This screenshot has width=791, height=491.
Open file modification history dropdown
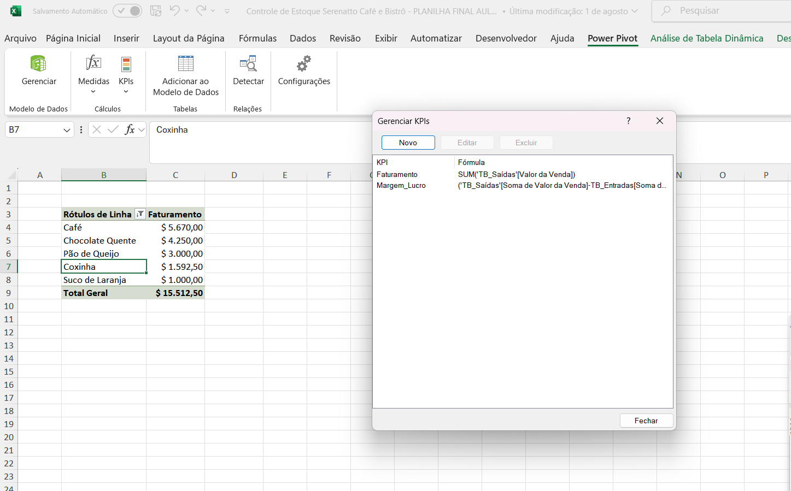click(x=634, y=11)
